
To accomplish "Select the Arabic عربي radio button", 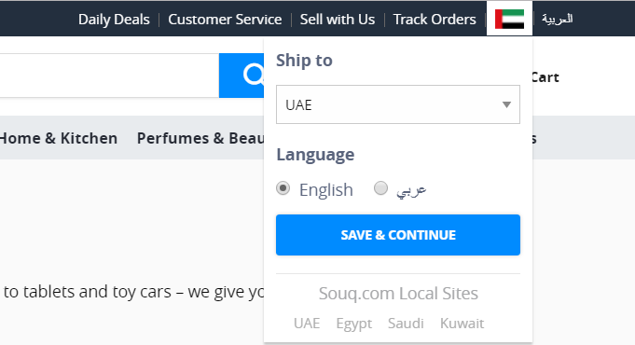I will pyautogui.click(x=380, y=188).
